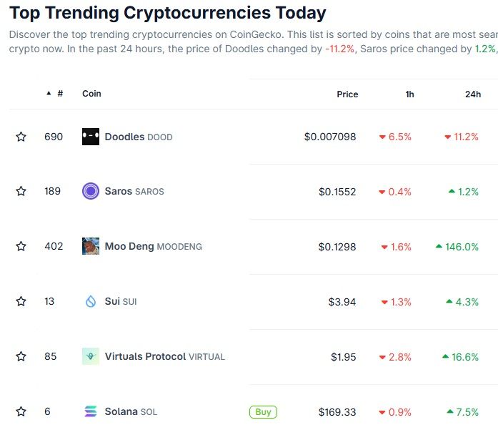
Task: Sort by the Price column header
Action: click(x=347, y=94)
